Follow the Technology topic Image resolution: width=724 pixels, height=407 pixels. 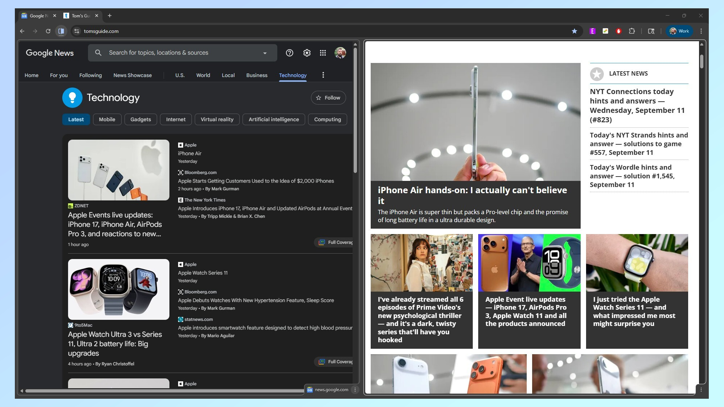328,98
